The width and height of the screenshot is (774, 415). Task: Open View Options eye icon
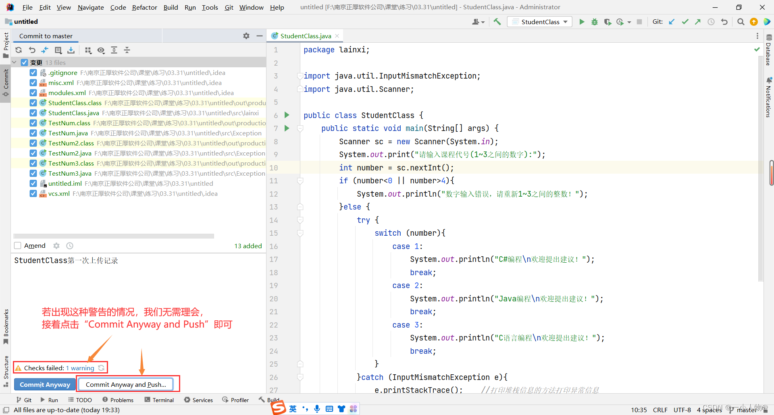tap(101, 50)
